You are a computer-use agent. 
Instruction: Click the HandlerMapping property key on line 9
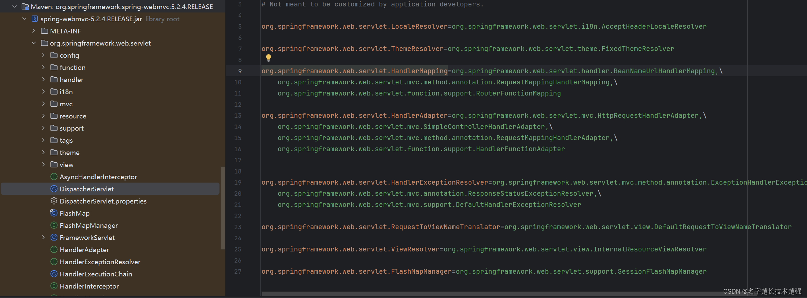[x=355, y=71]
